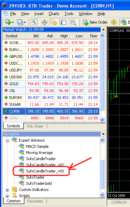Click the yellow diamond alert icon
130x207 pixels.
[x=114, y=22]
